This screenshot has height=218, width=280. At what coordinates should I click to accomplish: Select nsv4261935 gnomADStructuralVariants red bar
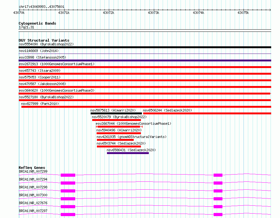[115, 140]
